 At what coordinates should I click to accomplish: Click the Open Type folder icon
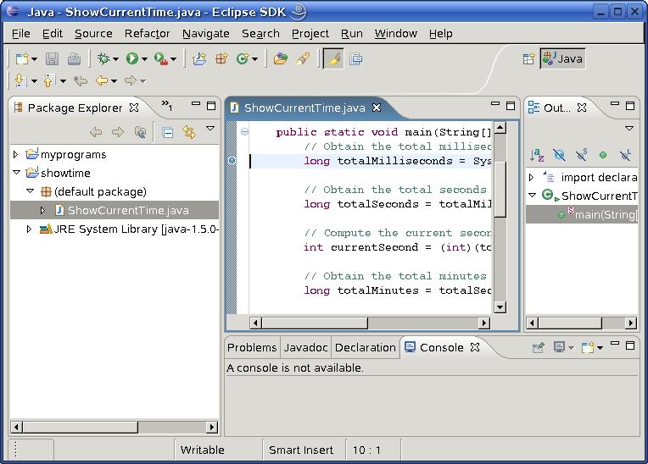point(281,59)
